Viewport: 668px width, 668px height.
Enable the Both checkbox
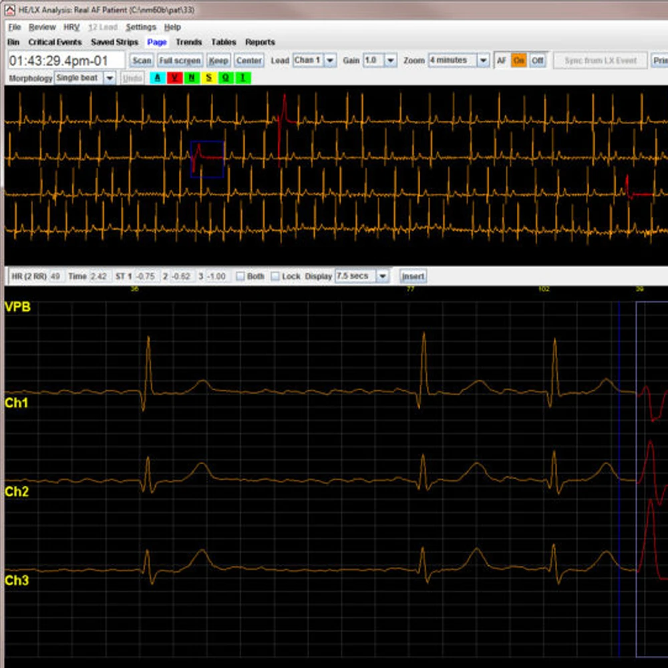(240, 276)
